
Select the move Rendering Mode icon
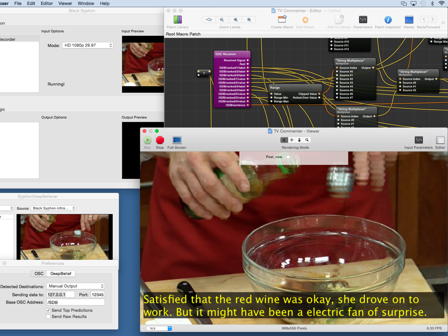[292, 140]
